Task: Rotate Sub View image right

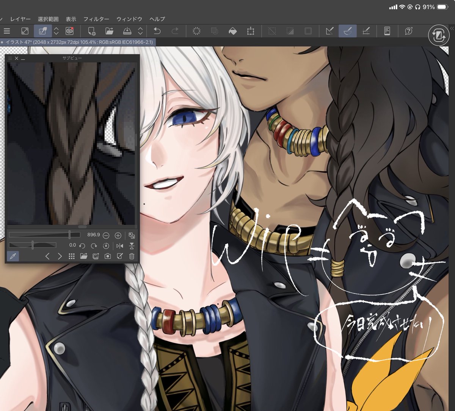Action: (94, 246)
